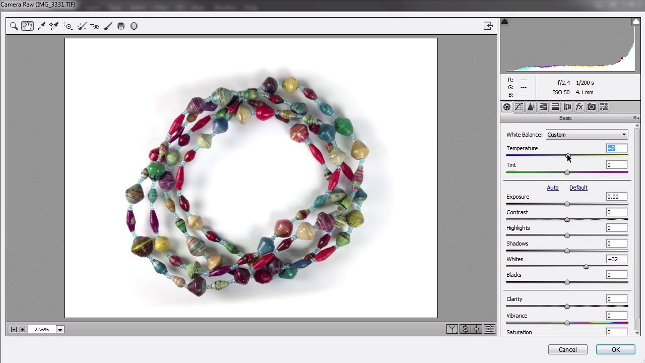Viewport: 645px width, 363px height.
Task: Click the Exposure value field
Action: (617, 197)
